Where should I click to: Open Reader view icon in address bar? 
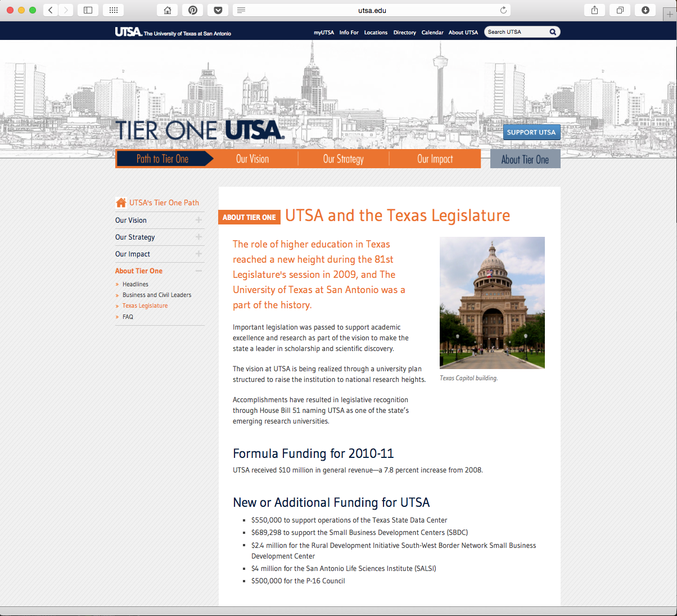click(x=241, y=10)
